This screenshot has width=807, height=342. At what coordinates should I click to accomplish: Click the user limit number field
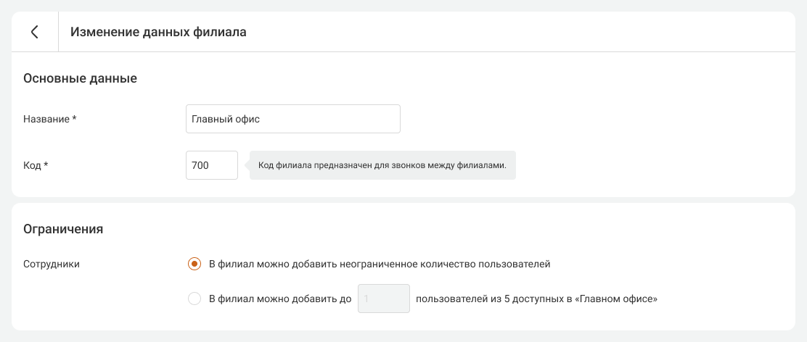click(384, 299)
